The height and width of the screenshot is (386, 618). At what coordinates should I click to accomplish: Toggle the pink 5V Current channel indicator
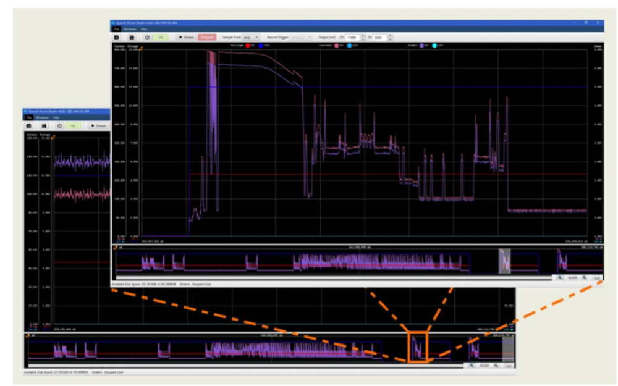click(337, 46)
